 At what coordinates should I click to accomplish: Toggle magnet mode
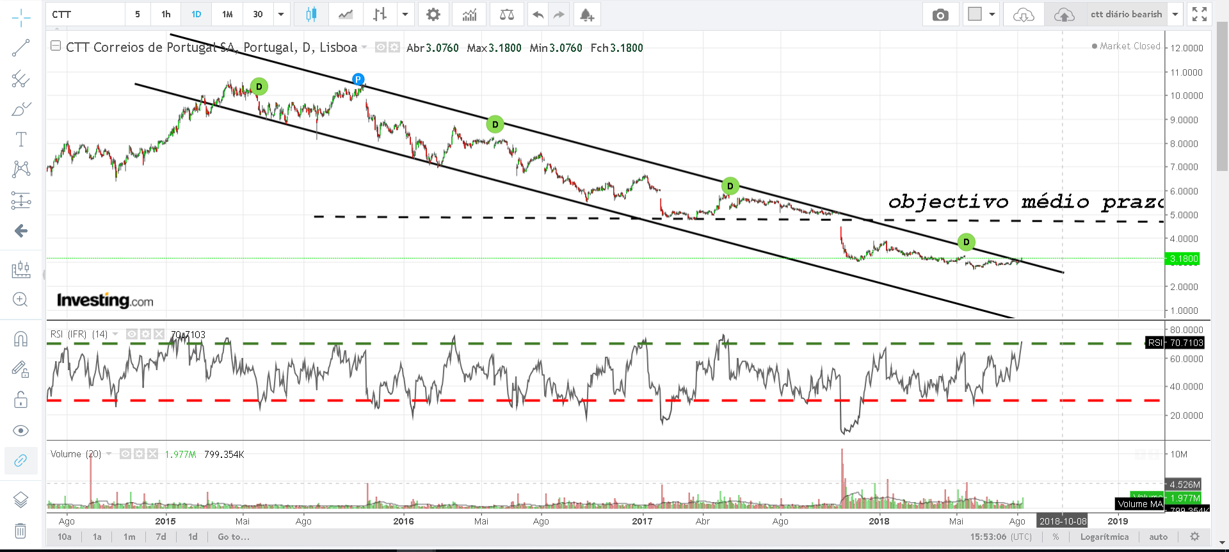coord(21,338)
